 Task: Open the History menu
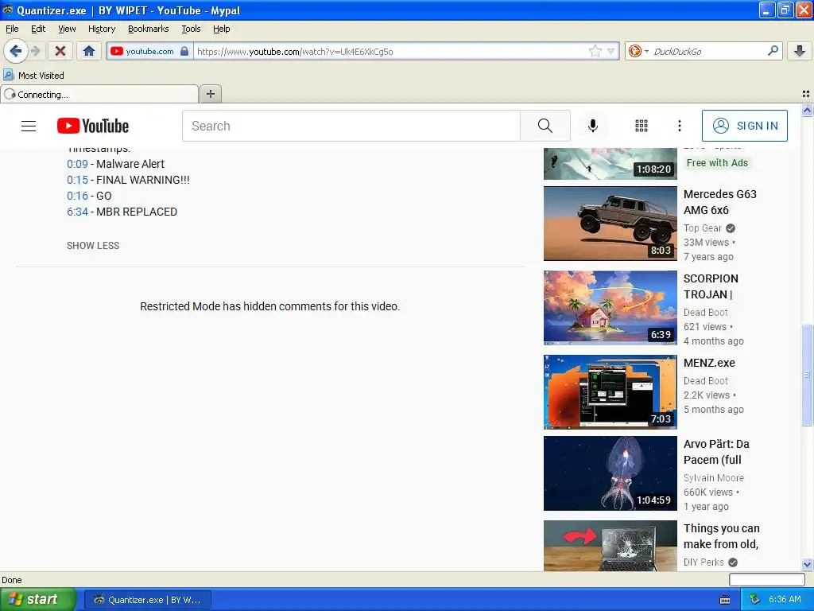click(102, 29)
